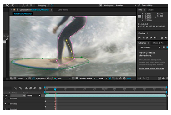This screenshot has height=115, width=171.
Task: Open the composition flowchart icon in viewer bar
Action: pyautogui.click(x=120, y=78)
